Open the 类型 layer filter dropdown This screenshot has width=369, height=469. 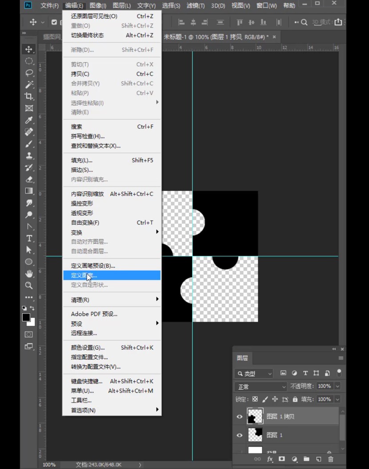click(254, 373)
